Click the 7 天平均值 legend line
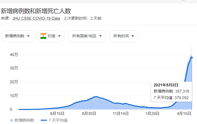The width and height of the screenshot is (197, 124). pos(44,120)
